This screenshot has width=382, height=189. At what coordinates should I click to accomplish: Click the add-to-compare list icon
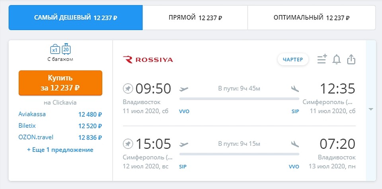[322, 60]
